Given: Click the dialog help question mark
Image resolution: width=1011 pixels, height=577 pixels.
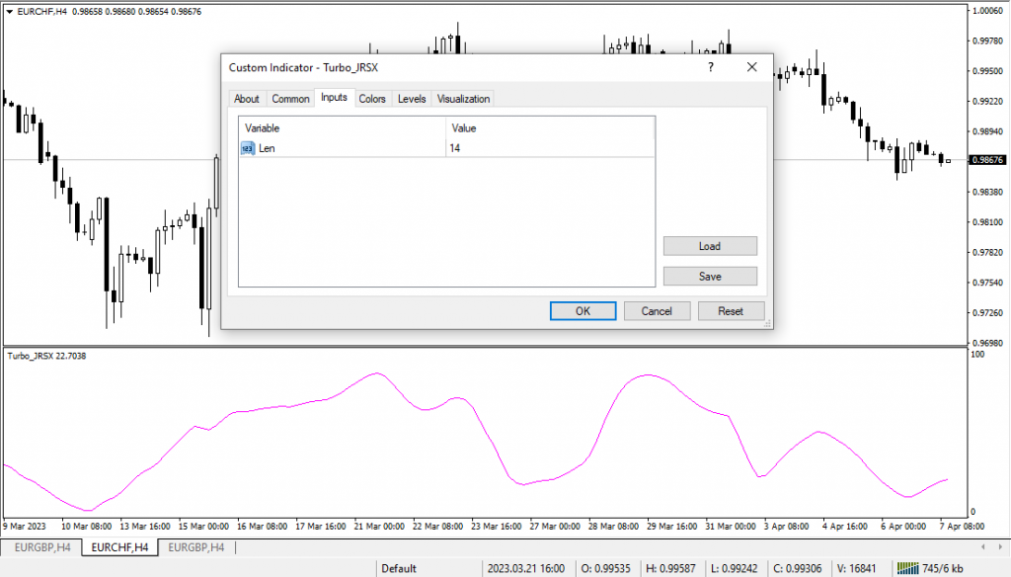Looking at the screenshot, I should [710, 67].
